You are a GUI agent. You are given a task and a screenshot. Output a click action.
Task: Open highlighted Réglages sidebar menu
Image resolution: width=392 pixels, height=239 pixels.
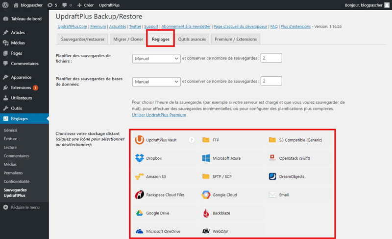click(x=24, y=119)
